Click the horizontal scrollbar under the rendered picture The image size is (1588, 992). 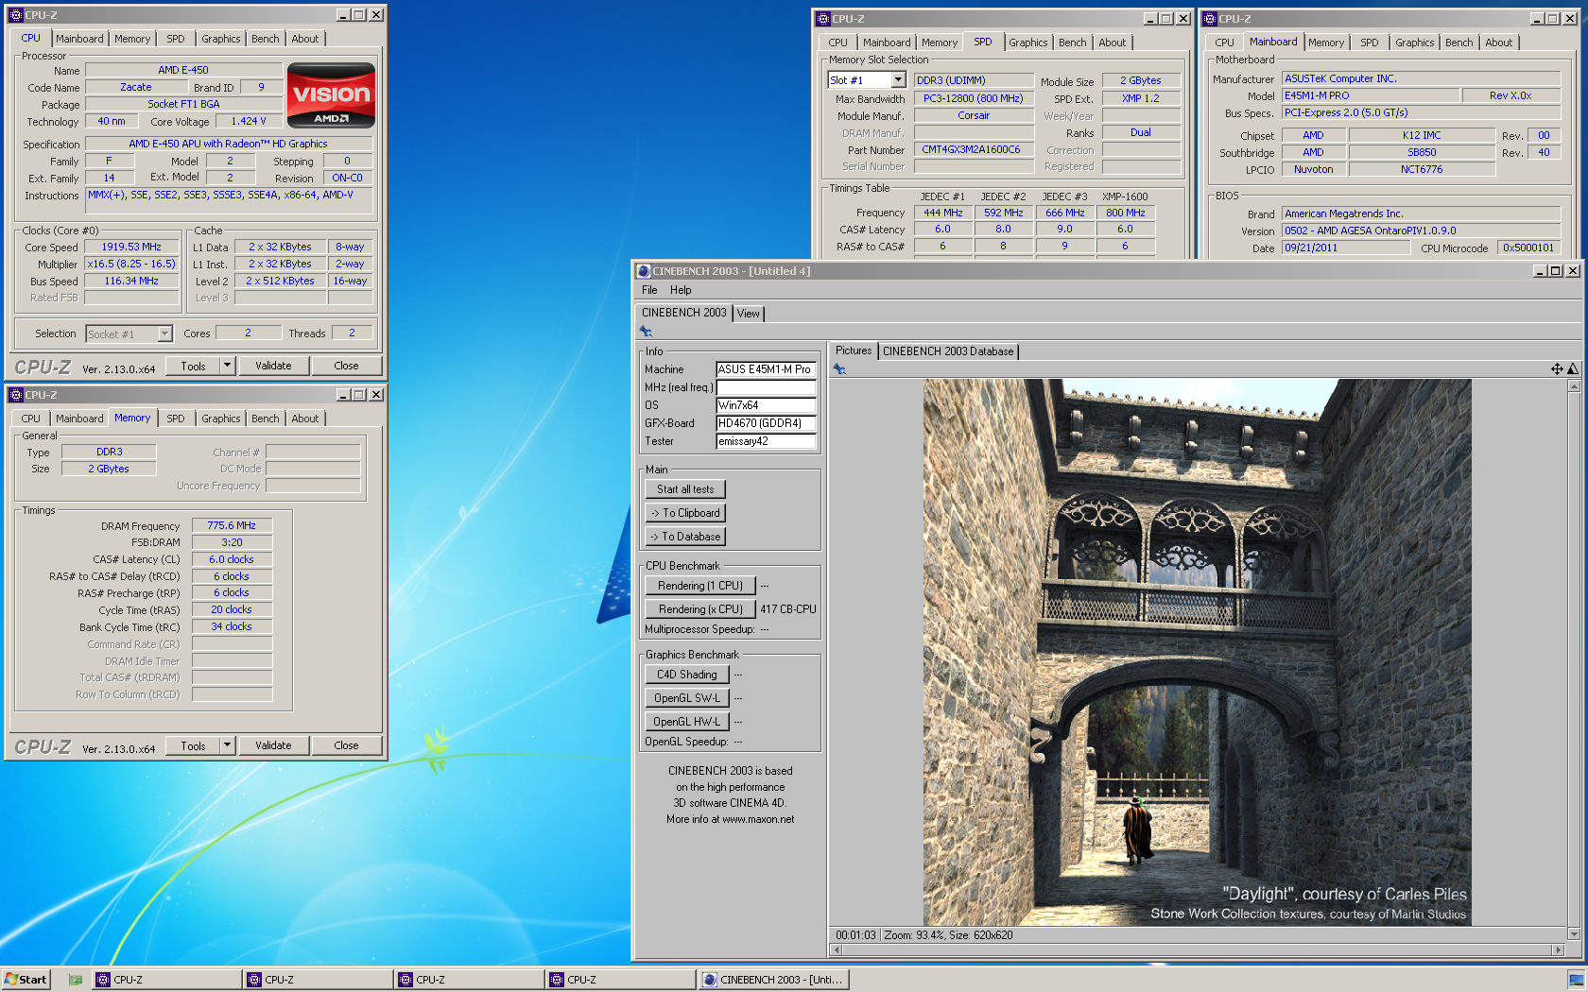tap(1197, 949)
